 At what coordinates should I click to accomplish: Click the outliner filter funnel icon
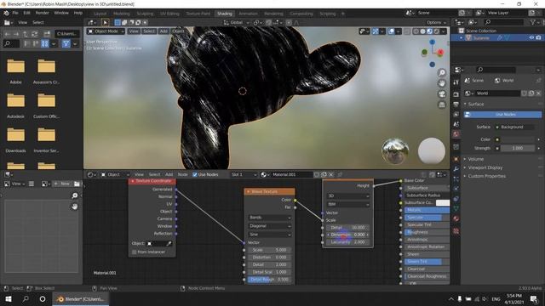tap(533, 22)
